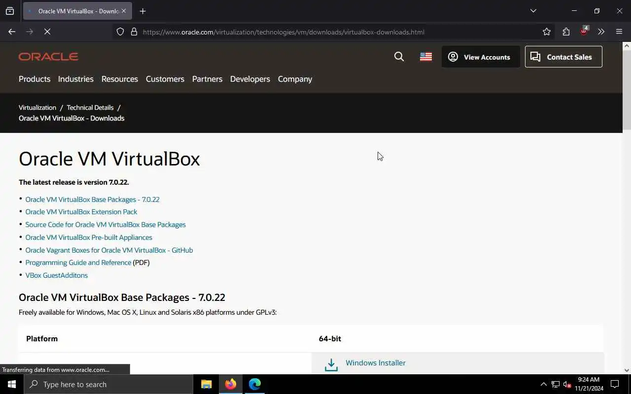The image size is (631, 394).
Task: Open Oracle Vagrant Boxes GitHub link
Action: pos(109,250)
